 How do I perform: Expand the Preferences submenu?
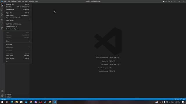click(18, 47)
